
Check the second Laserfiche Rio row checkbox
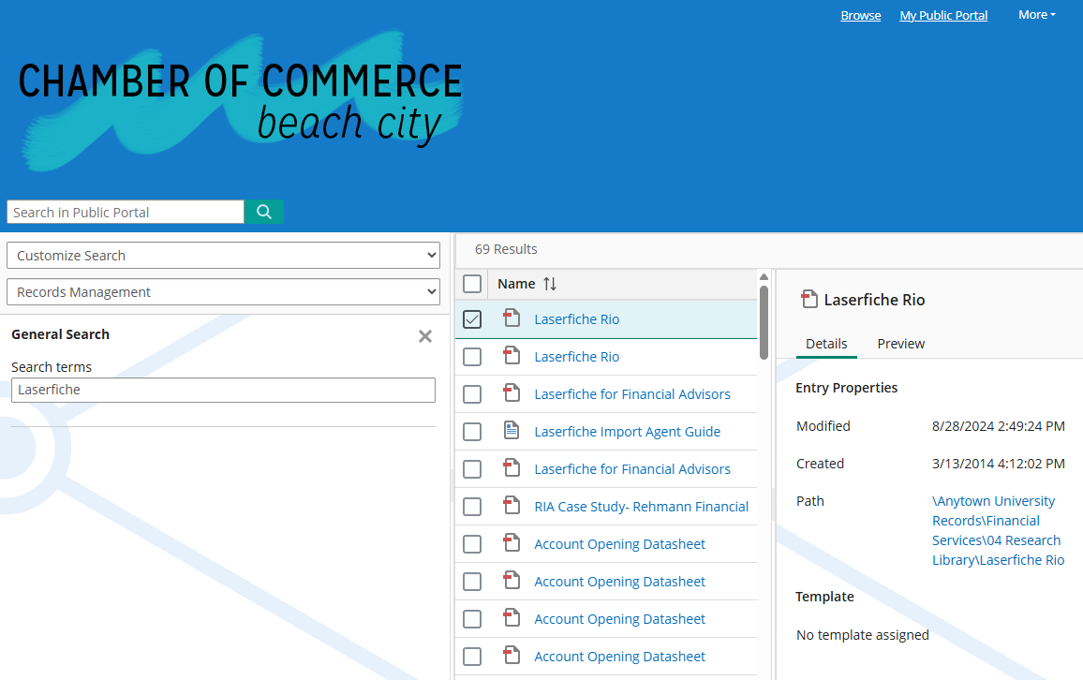pyautogui.click(x=472, y=357)
